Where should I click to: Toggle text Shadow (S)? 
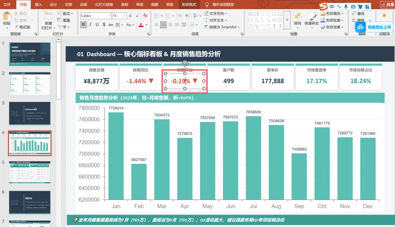pyautogui.click(x=104, y=25)
